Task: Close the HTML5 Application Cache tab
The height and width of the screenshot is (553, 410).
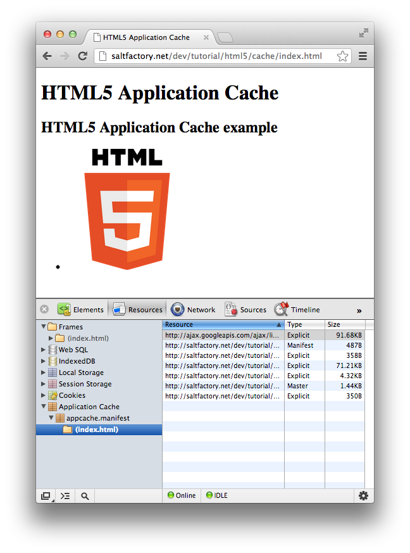Action: [206, 37]
